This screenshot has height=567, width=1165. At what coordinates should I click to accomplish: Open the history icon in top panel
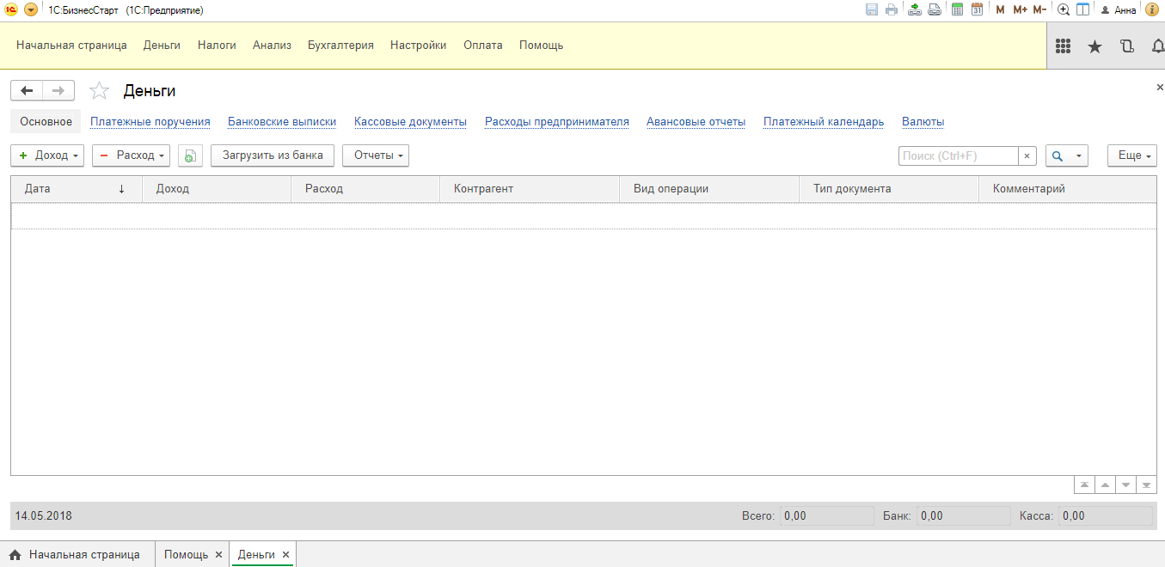click(x=1127, y=46)
